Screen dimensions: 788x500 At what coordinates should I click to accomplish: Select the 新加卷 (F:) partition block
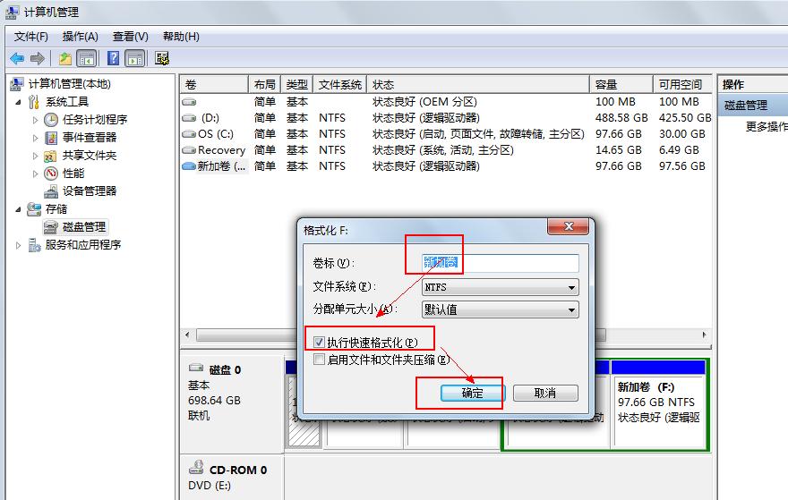coord(659,411)
